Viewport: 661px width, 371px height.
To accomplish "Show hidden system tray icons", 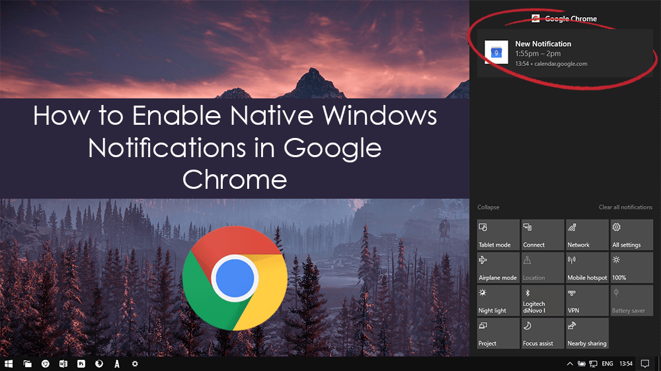I will tap(570, 364).
